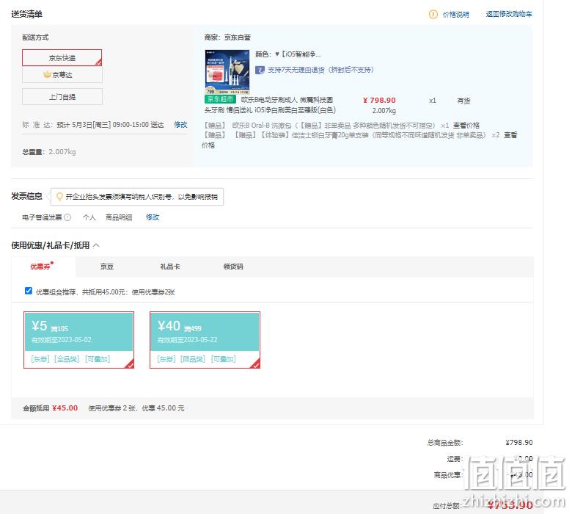View price of 佳洁士锁白牙膏 gift
This screenshot has height=514, width=572.
coord(510,135)
